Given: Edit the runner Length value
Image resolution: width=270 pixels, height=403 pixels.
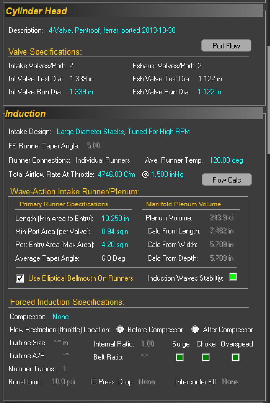Looking at the screenshot, I should 115,219.
